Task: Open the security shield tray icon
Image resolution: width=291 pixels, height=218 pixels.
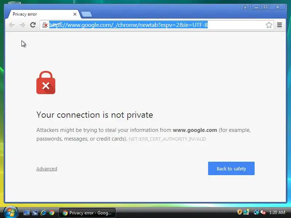Action: 239,212
